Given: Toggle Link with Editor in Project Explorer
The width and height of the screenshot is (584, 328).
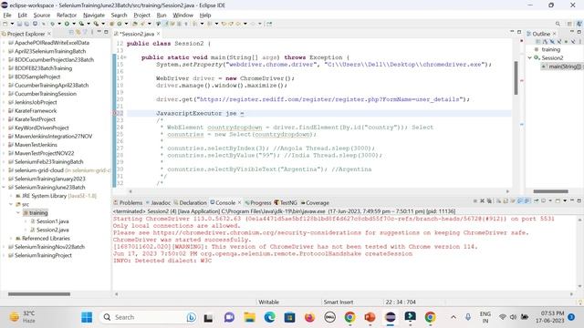Looking at the screenshot, I should [x=78, y=33].
